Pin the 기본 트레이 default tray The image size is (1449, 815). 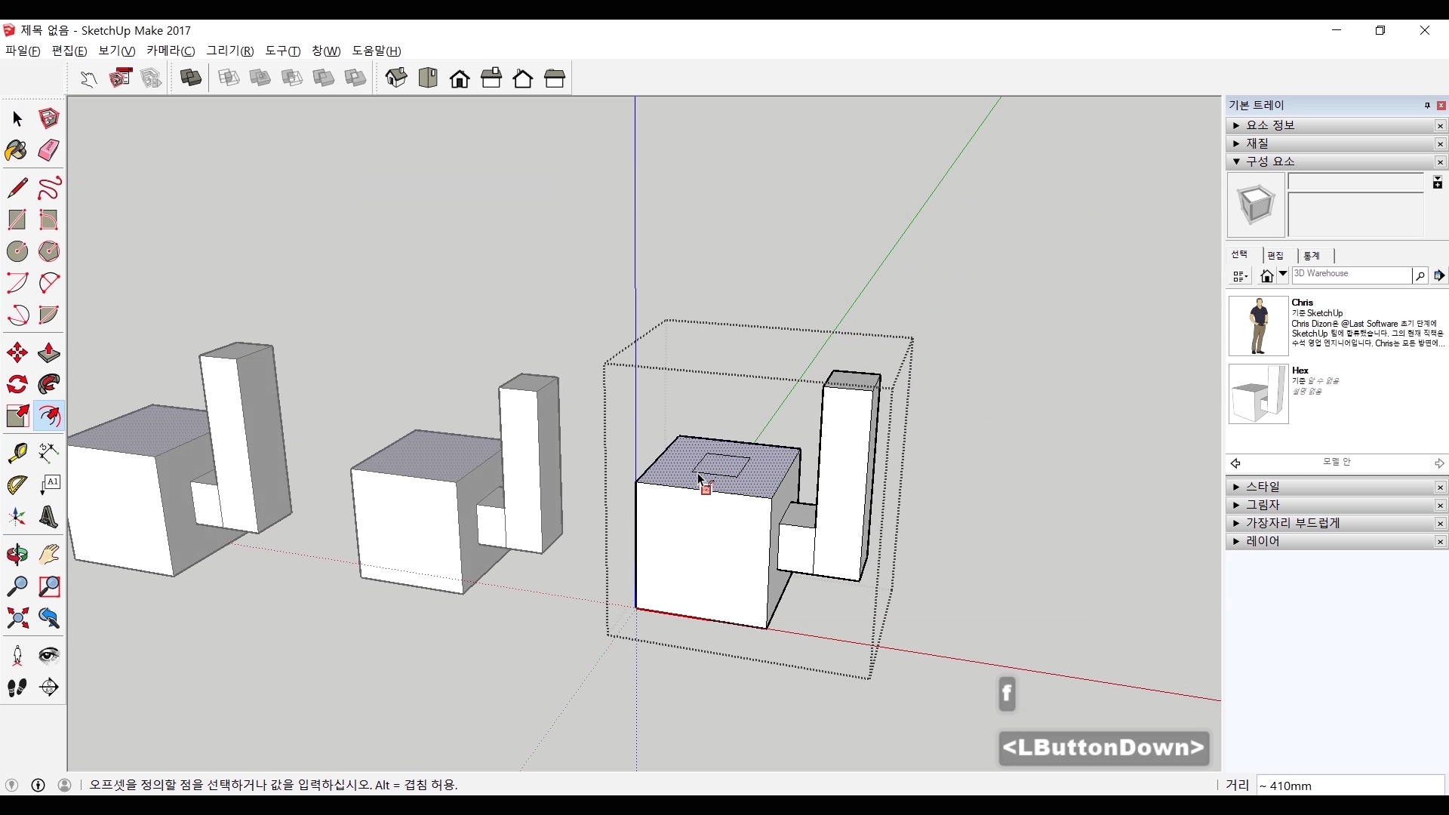click(x=1427, y=106)
